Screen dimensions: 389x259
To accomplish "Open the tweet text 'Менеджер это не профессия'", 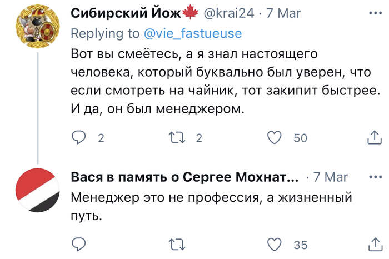I will (x=212, y=198).
